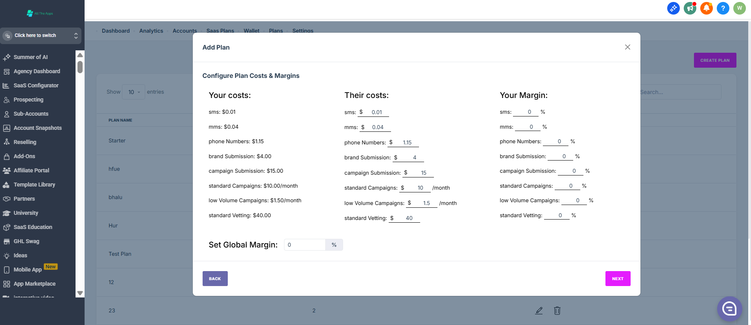Click the App Marketplace grid icon

tap(7, 284)
